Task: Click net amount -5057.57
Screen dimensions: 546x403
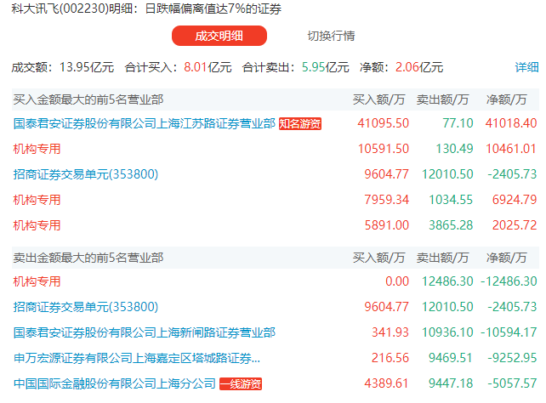Action: [512, 383]
